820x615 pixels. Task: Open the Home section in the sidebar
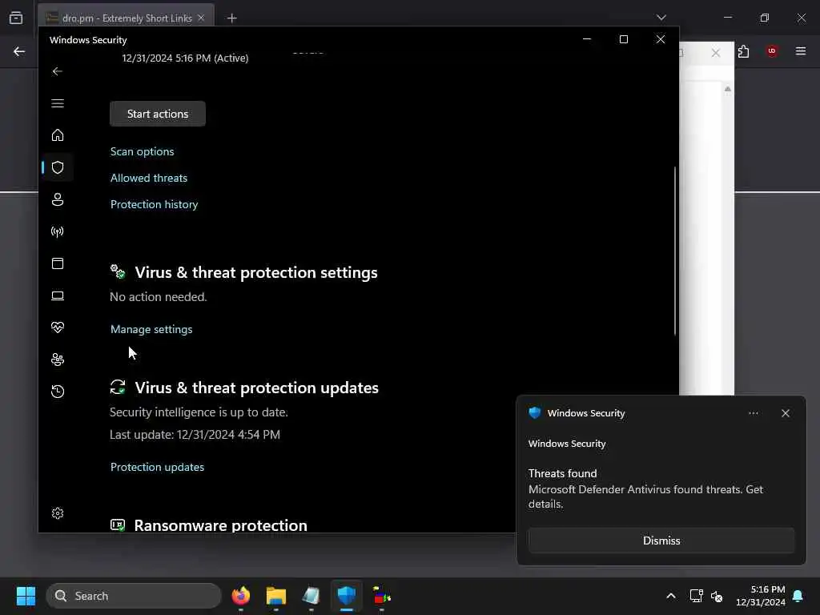click(58, 135)
